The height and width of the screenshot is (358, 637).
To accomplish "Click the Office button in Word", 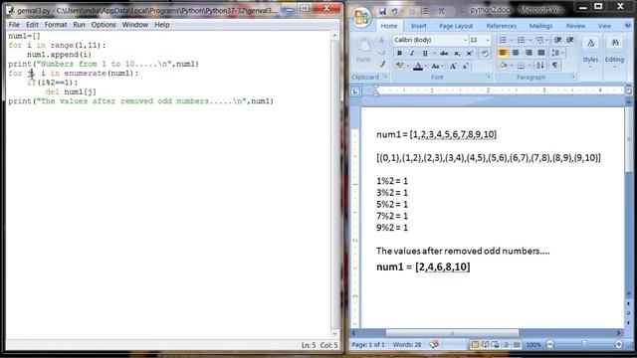I will click(360, 17).
